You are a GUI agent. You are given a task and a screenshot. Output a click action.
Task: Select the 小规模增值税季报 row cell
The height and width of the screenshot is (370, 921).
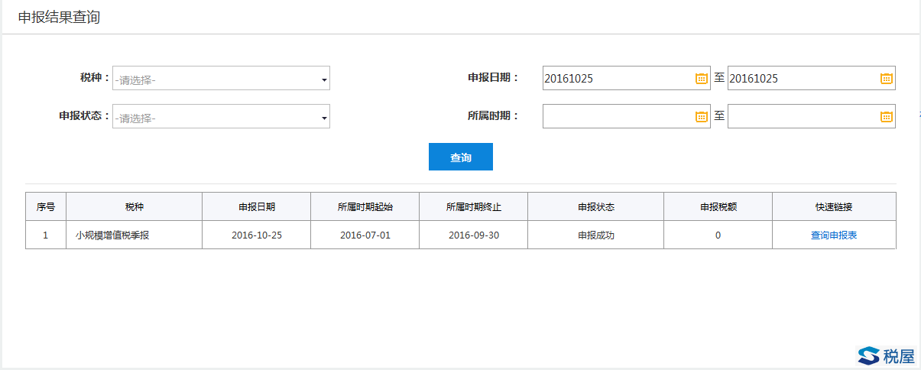(112, 235)
